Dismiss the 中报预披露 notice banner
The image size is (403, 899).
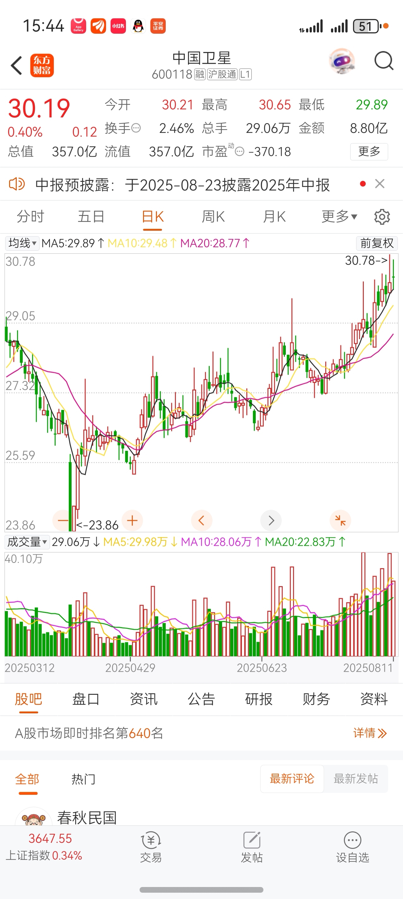380,184
